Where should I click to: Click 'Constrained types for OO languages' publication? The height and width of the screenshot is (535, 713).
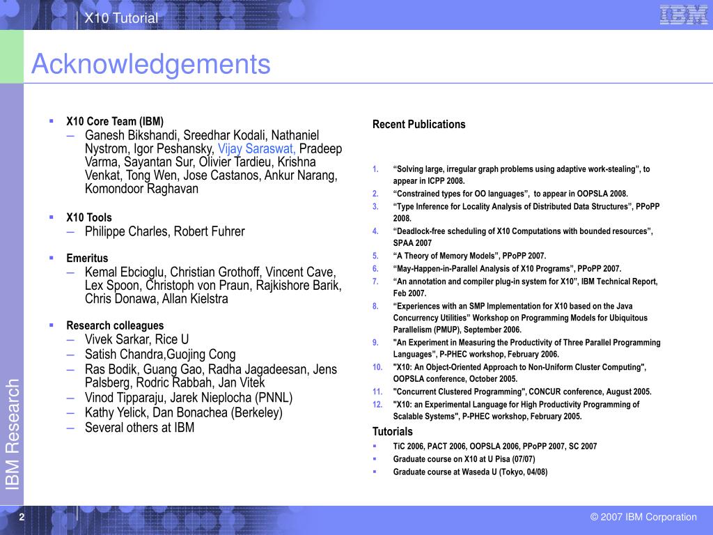[x=510, y=194]
